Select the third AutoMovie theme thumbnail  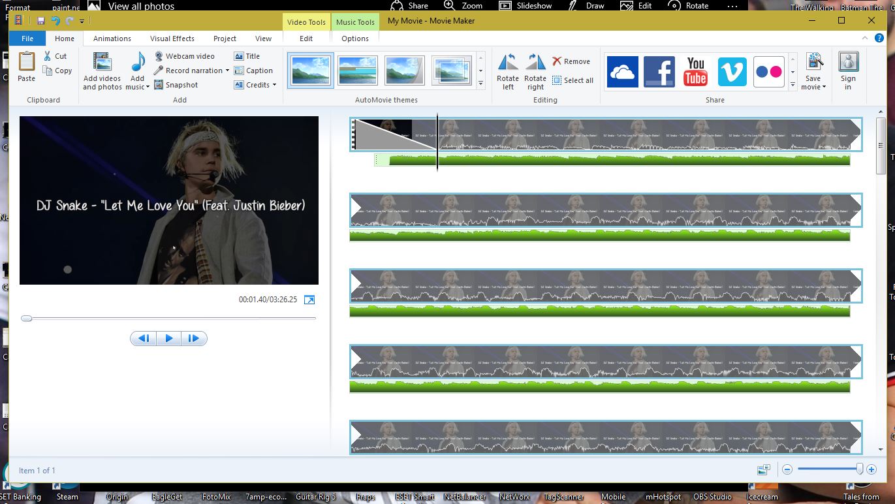click(405, 71)
